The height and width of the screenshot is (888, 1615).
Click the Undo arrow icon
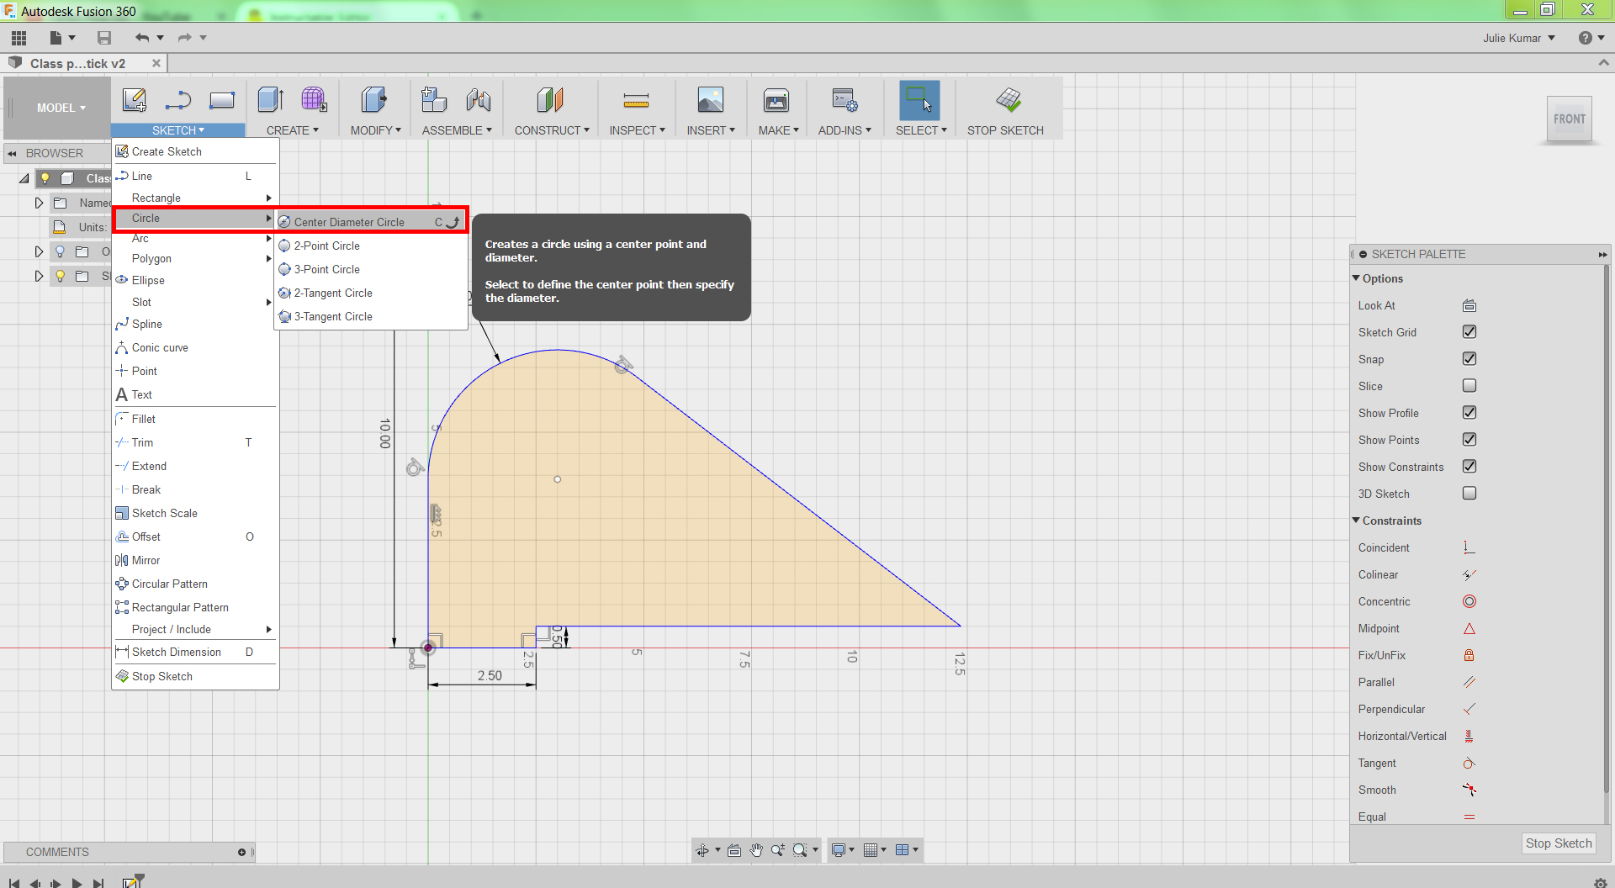142,38
